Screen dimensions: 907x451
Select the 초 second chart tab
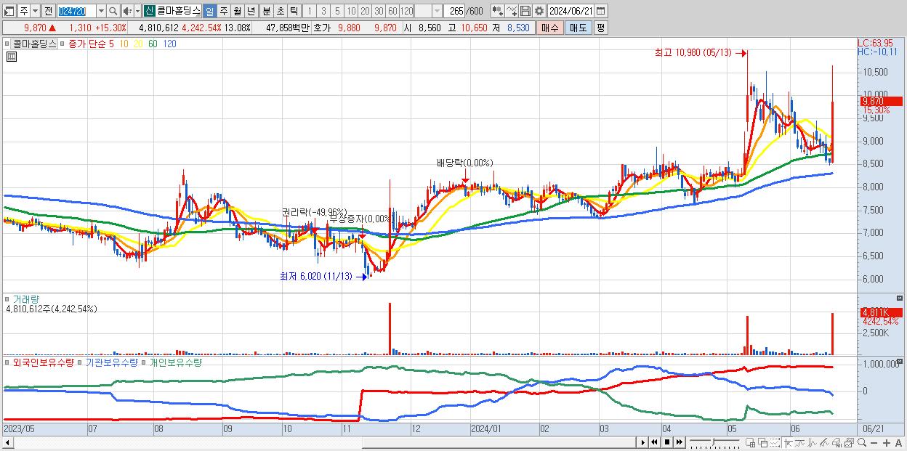[280, 11]
